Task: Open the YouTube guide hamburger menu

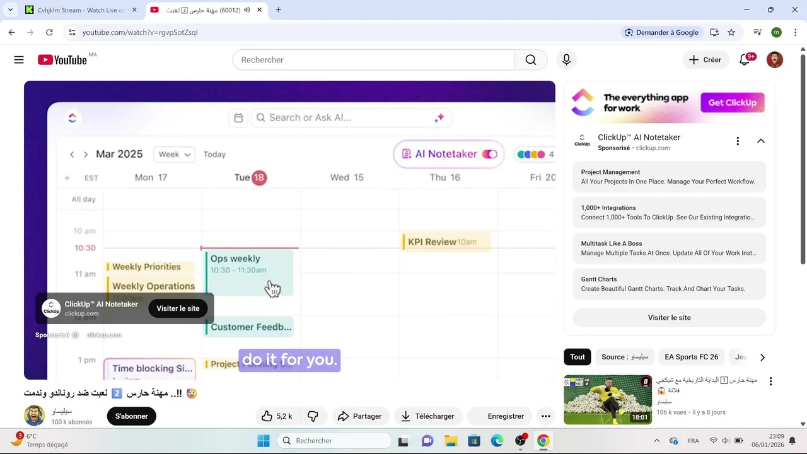Action: [19, 60]
